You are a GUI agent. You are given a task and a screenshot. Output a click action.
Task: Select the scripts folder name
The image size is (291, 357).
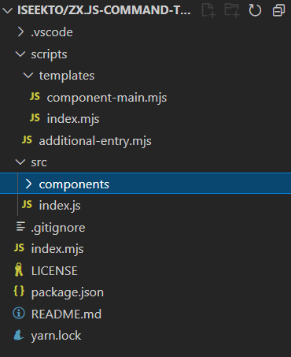(x=49, y=54)
